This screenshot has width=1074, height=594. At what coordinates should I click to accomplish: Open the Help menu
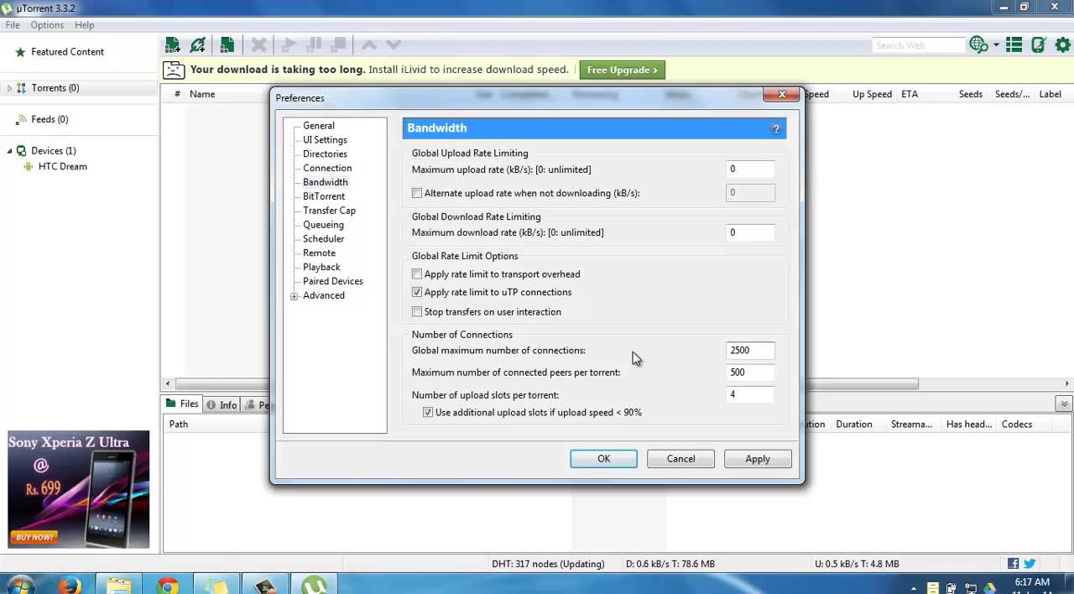84,25
